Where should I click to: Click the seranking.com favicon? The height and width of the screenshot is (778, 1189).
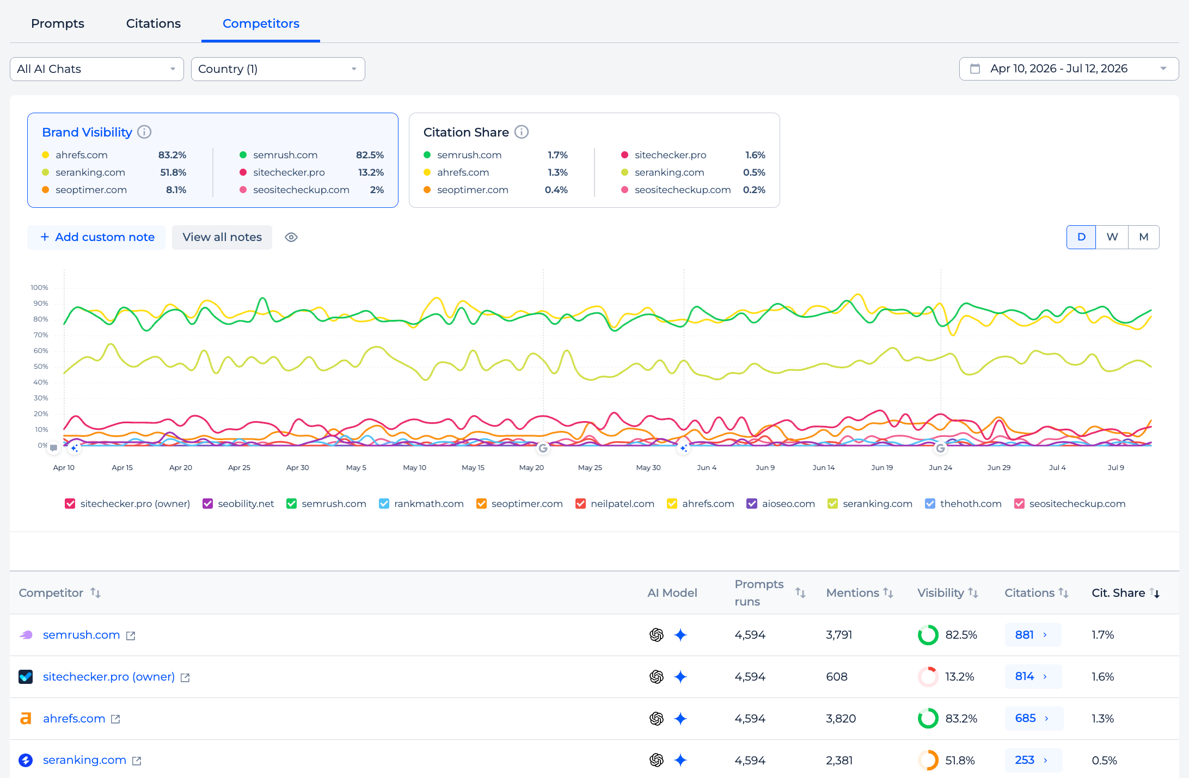(26, 760)
